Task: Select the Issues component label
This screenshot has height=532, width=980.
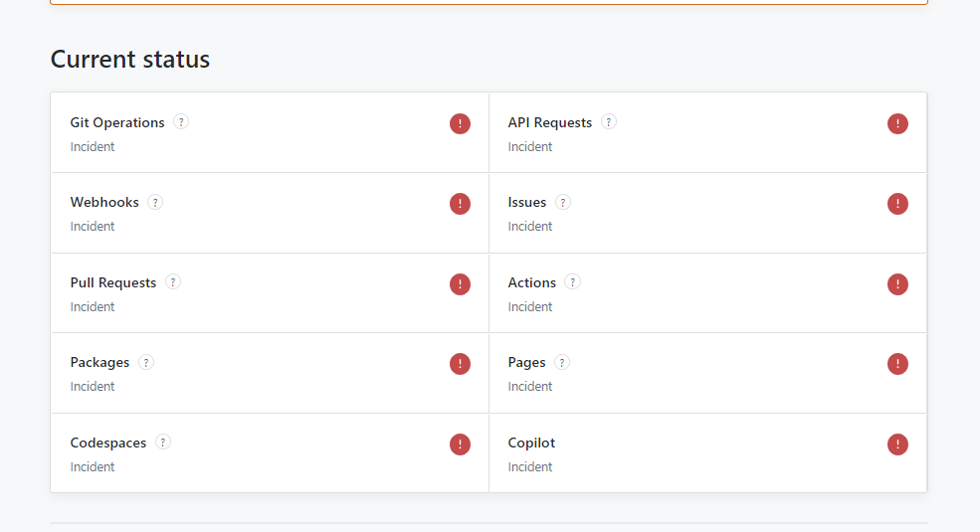Action: pyautogui.click(x=527, y=202)
